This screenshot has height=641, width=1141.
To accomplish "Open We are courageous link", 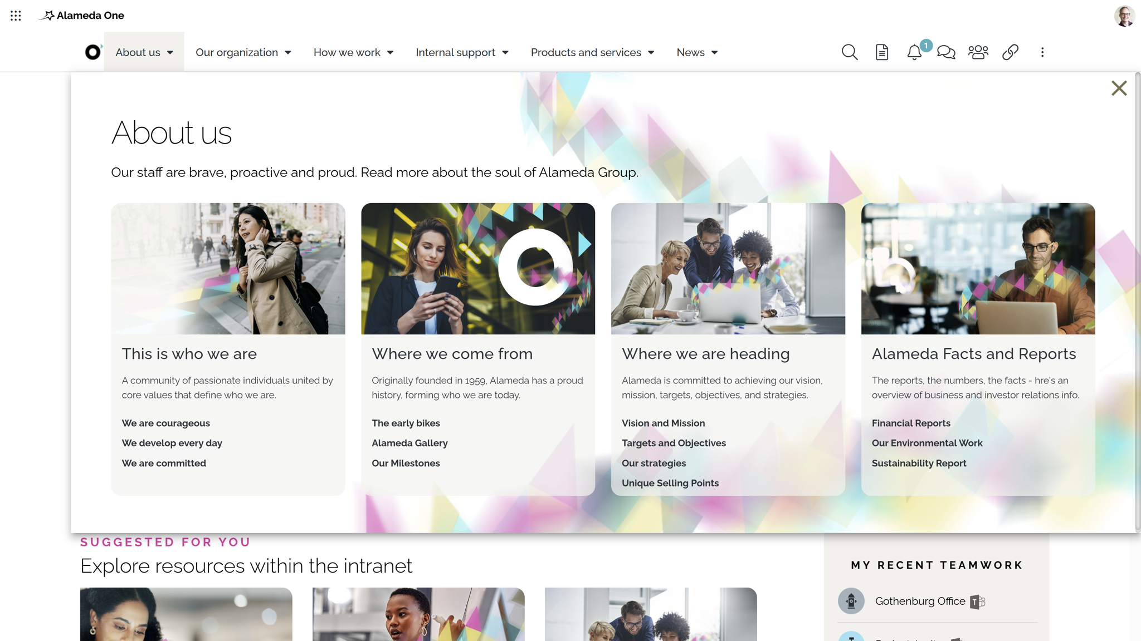I will pyautogui.click(x=166, y=423).
